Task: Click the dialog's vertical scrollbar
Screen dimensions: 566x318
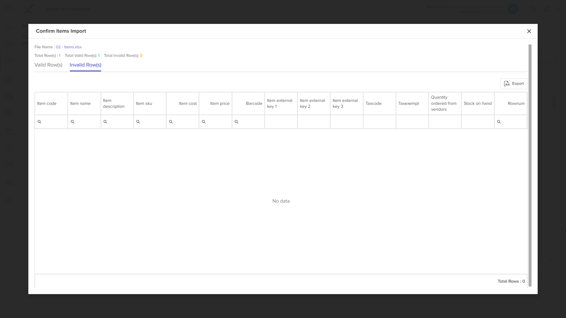Action: pos(530,165)
